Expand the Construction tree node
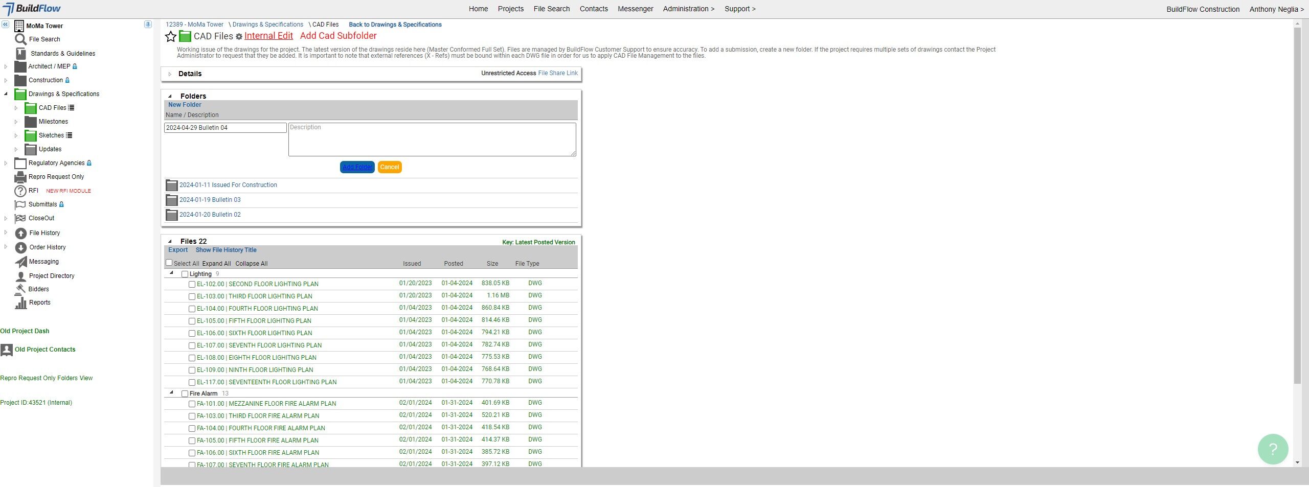This screenshot has height=487, width=1309. [5, 80]
